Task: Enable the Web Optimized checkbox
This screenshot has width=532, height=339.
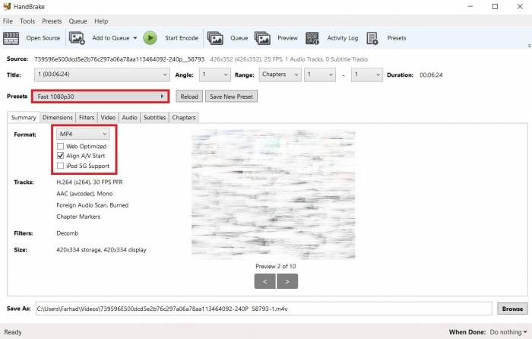Action: point(61,146)
